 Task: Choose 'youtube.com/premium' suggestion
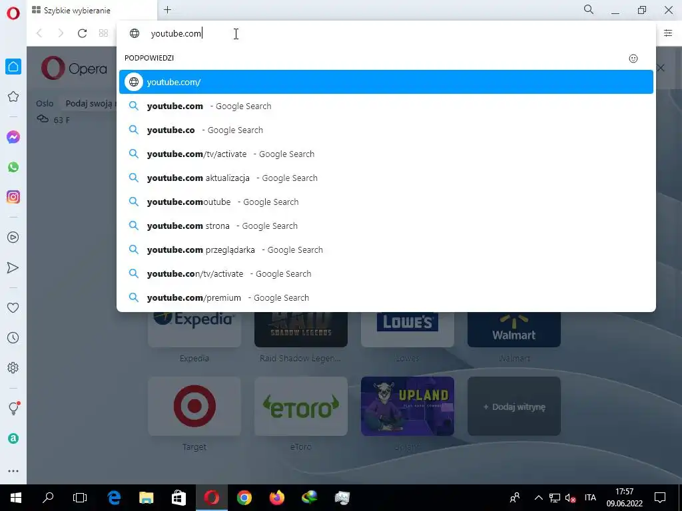click(386, 297)
